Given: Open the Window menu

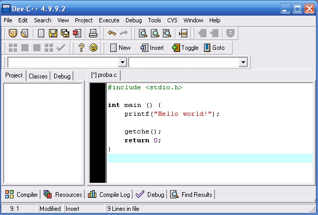Looking at the screenshot, I should [x=193, y=20].
